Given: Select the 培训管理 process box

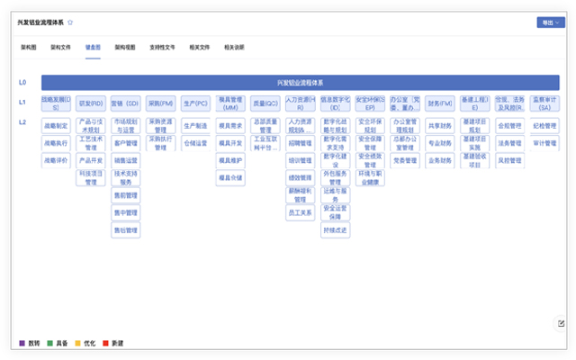Looking at the screenshot, I should pyautogui.click(x=300, y=160).
